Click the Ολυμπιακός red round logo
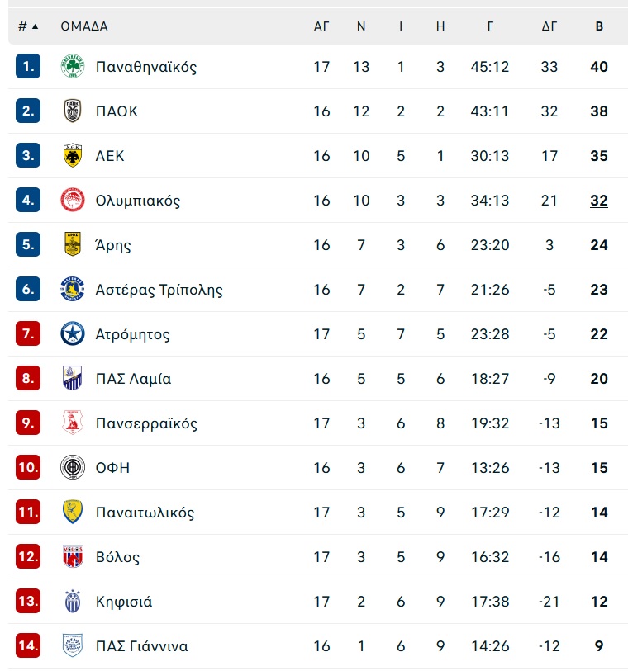Image resolution: width=628 pixels, height=671 pixels. click(73, 200)
